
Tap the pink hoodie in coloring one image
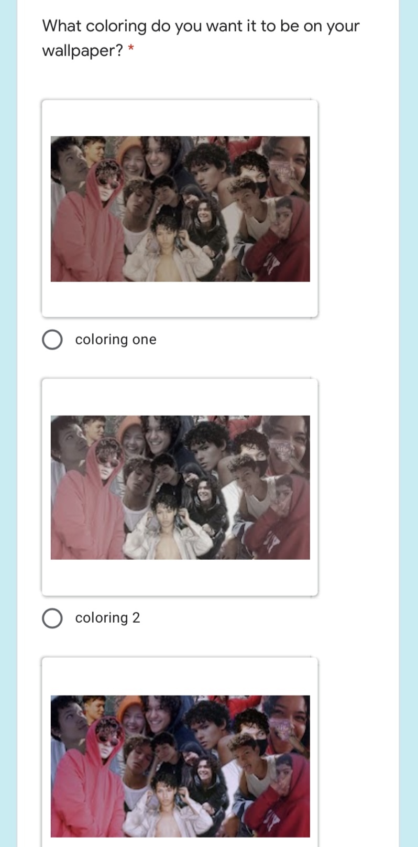tap(84, 236)
